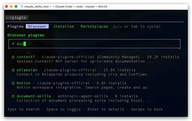Toggle the Notion plugin selection circle

tap(13, 83)
